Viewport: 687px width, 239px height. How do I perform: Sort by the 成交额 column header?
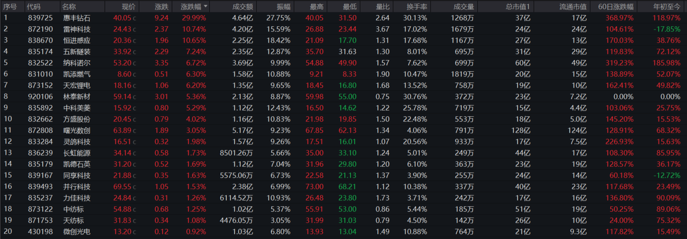(x=243, y=7)
